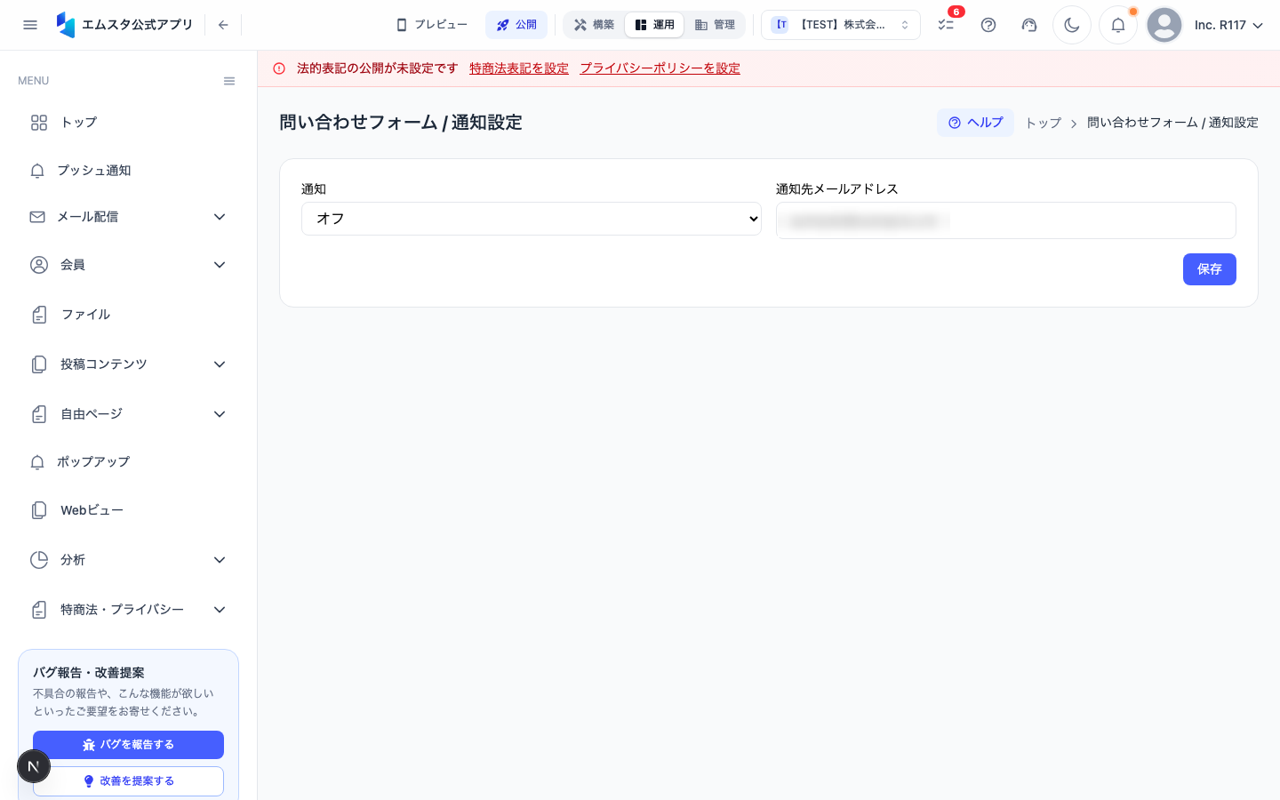
Task: Click the プライバシーポリシーを設定 link
Action: (x=660, y=68)
